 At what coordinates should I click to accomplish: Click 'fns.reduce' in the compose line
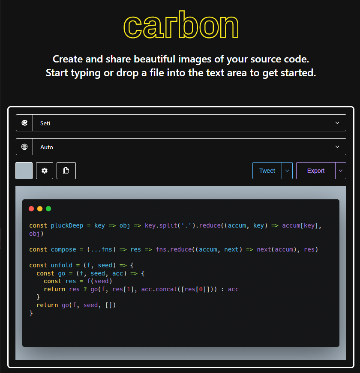[x=174, y=249]
